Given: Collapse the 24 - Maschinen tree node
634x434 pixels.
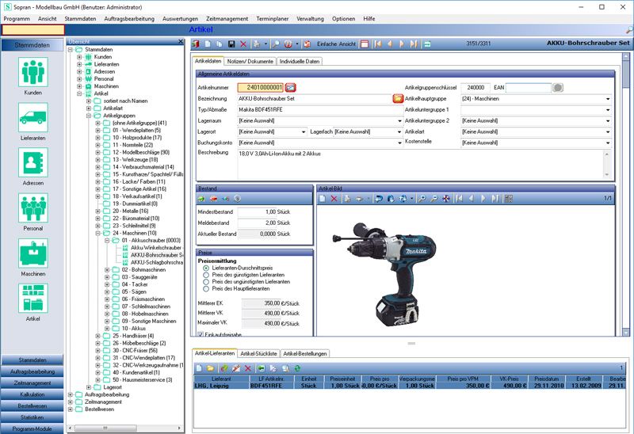Looking at the screenshot, I should pyautogui.click(x=97, y=233).
